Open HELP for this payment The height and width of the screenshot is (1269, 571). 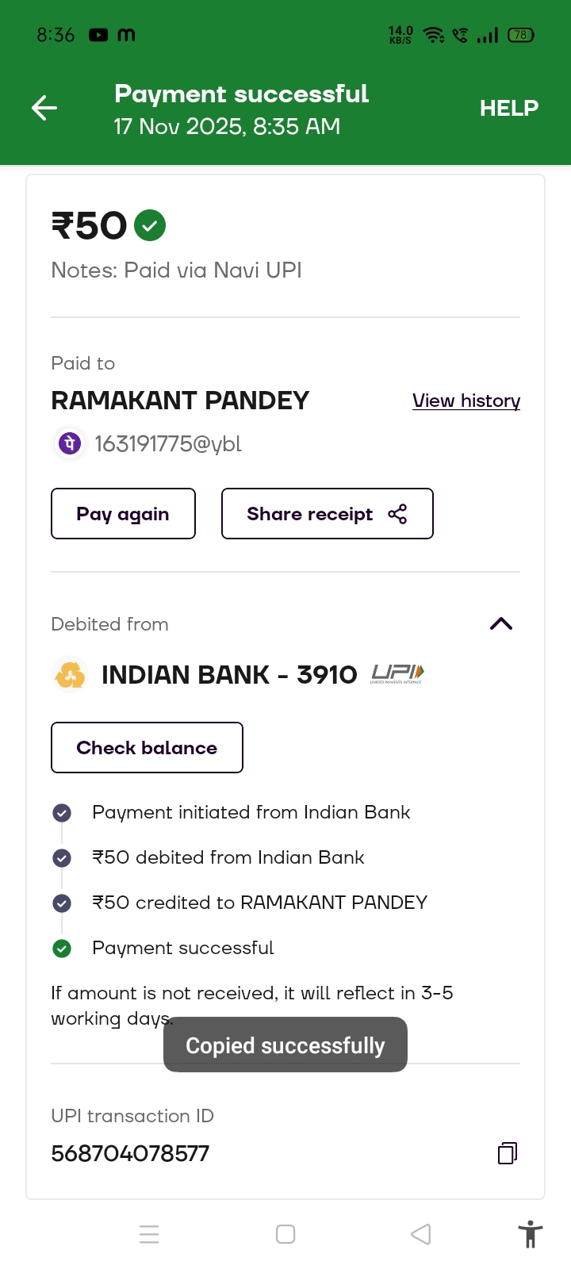[x=508, y=108]
